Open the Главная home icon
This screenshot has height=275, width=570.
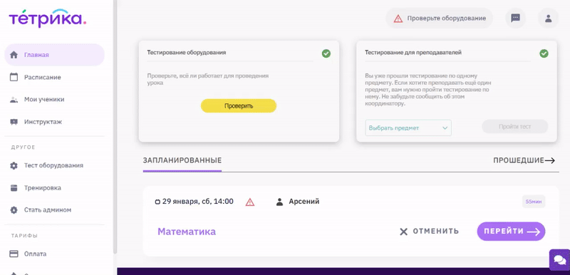(14, 55)
